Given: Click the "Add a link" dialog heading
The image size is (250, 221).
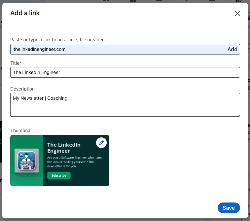Looking at the screenshot, I should (x=25, y=13).
